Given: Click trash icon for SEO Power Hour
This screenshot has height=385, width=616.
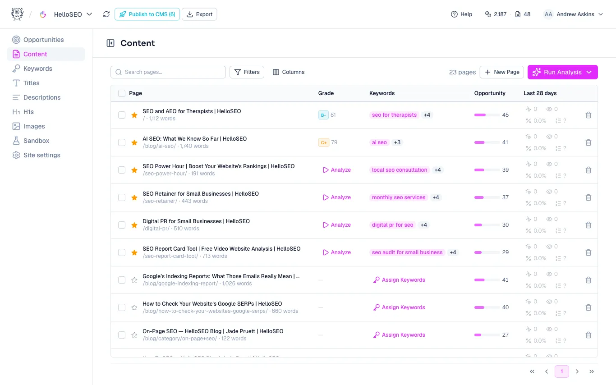Looking at the screenshot, I should click(588, 170).
